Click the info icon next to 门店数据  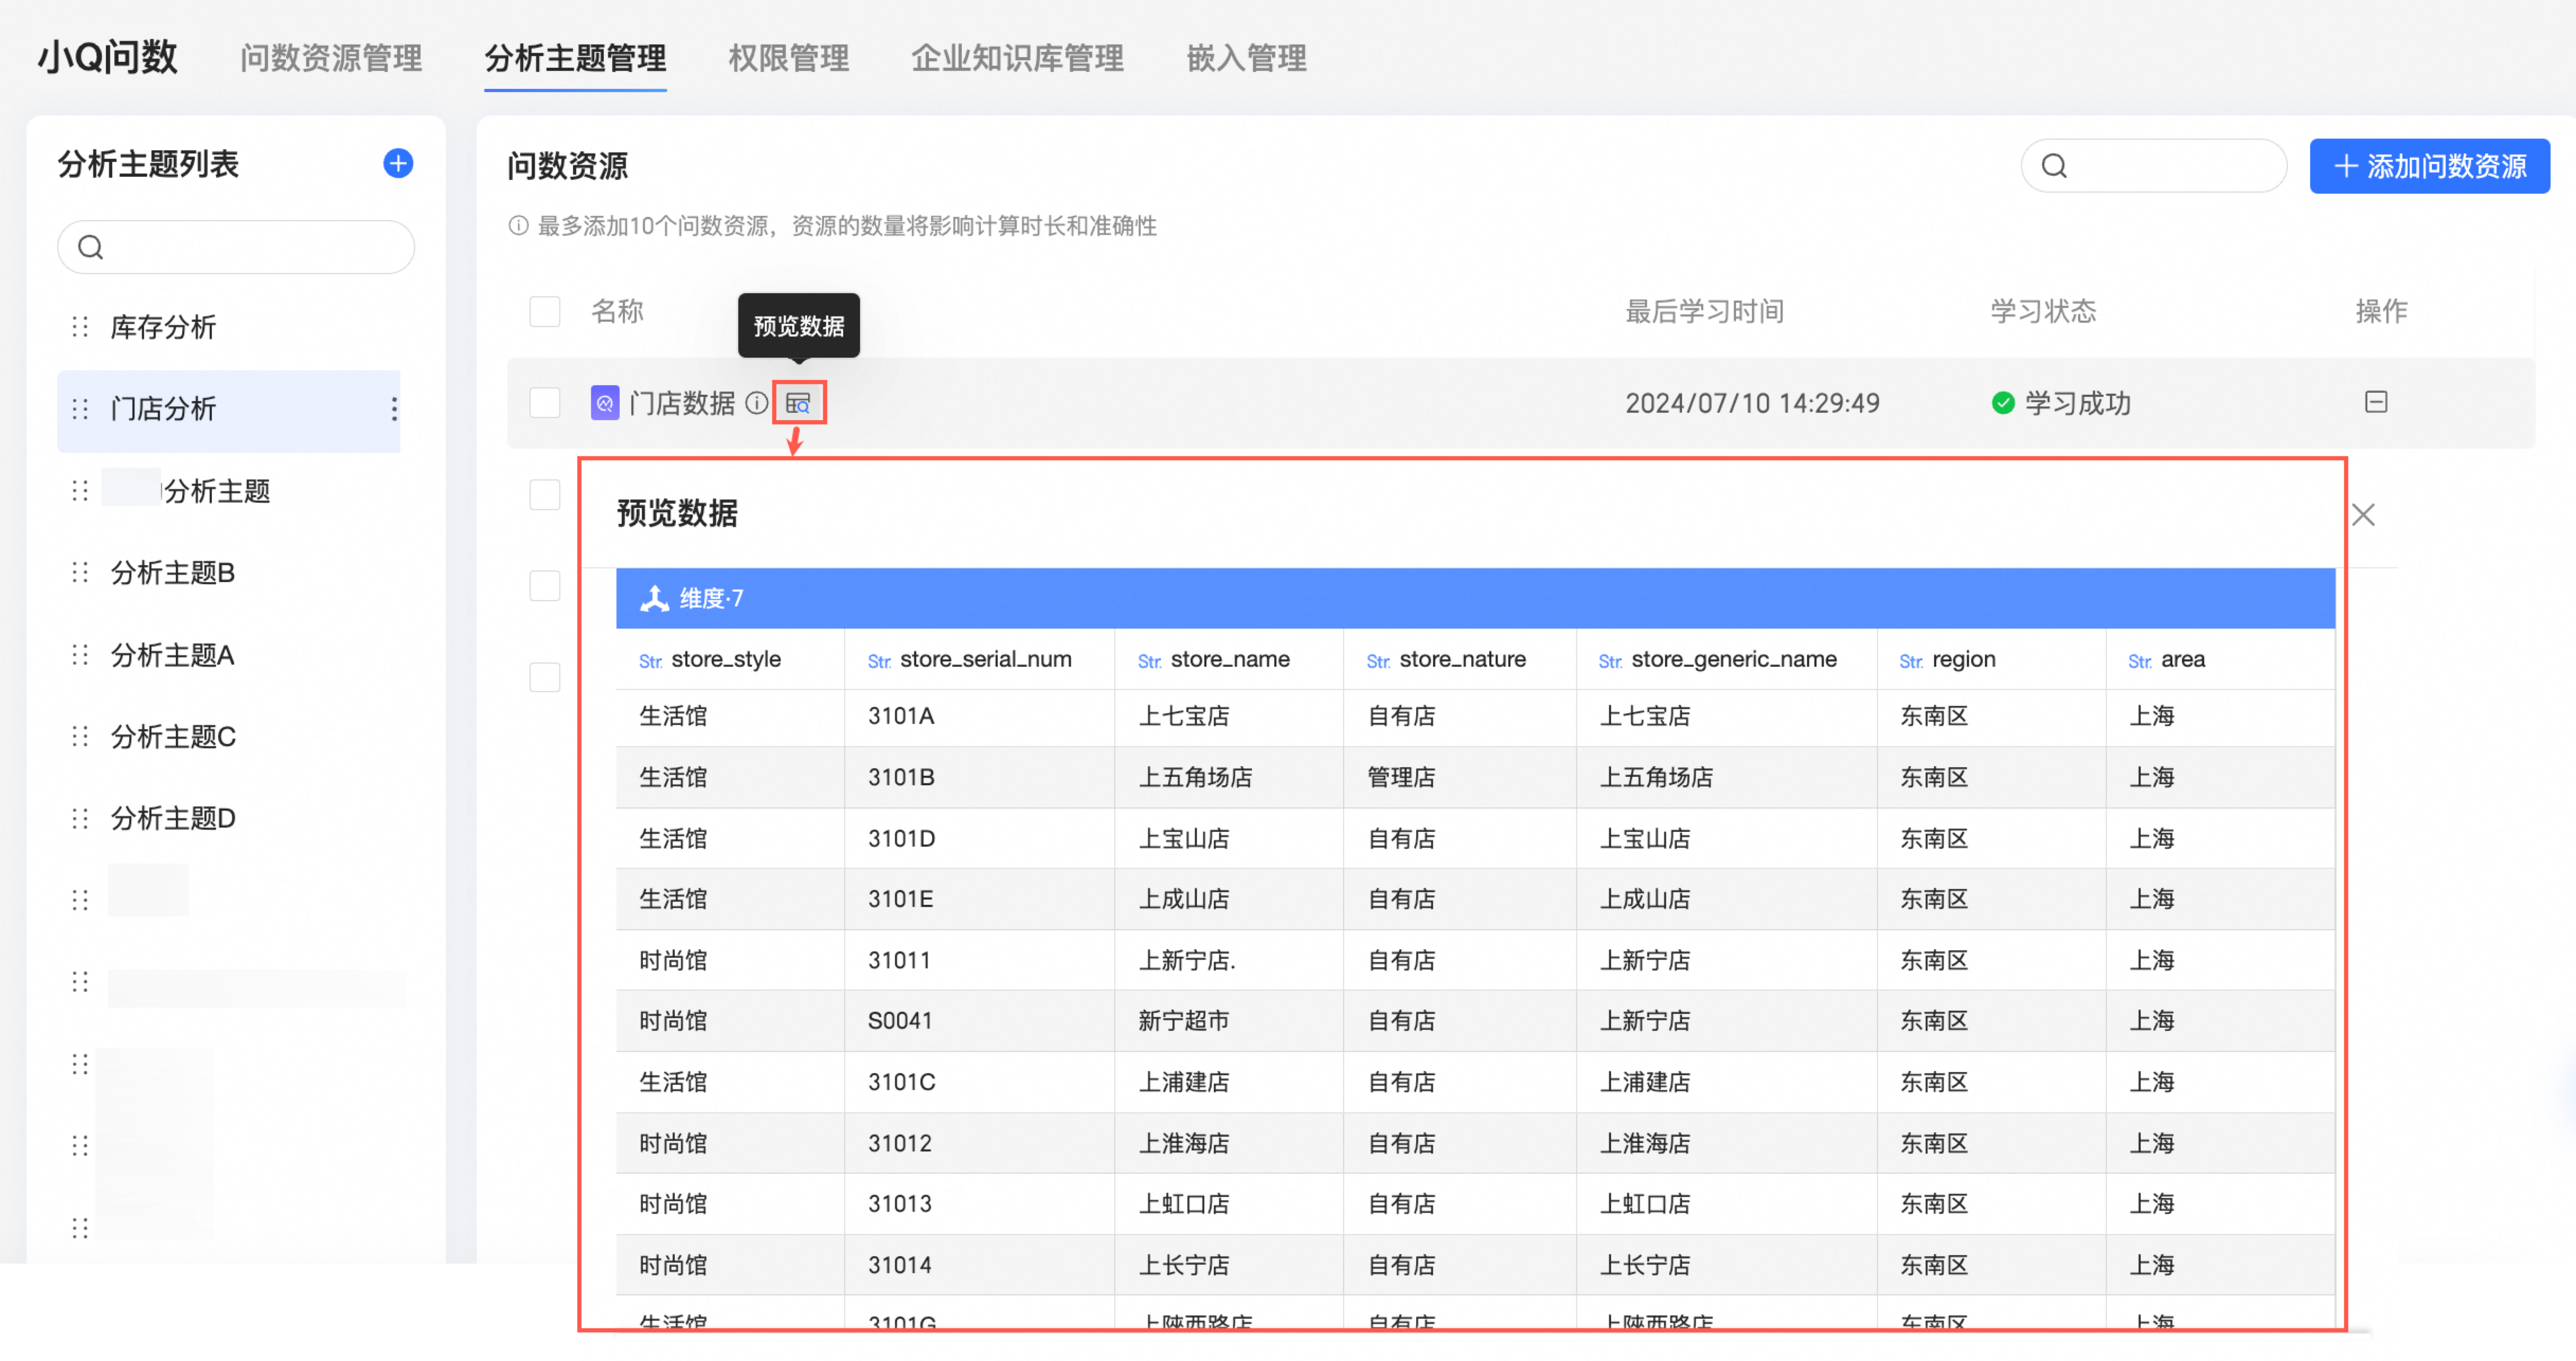pyautogui.click(x=757, y=403)
